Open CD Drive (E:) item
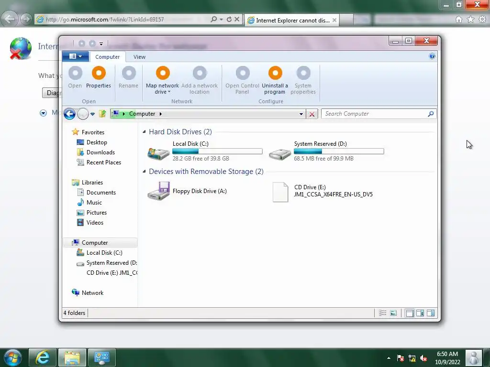This screenshot has height=367, width=490. [x=323, y=191]
